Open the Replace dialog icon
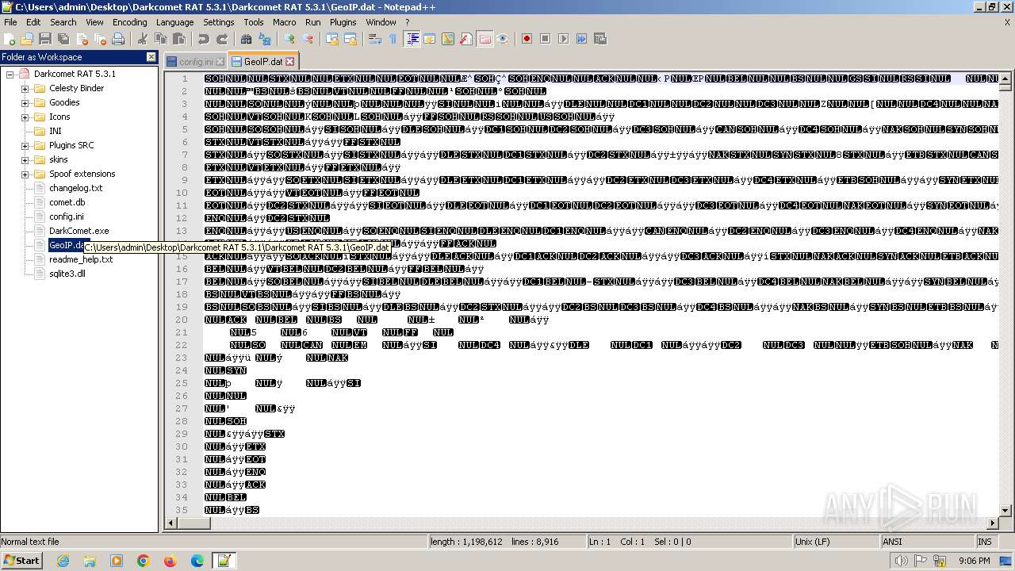The width and height of the screenshot is (1015, 571). tap(265, 39)
